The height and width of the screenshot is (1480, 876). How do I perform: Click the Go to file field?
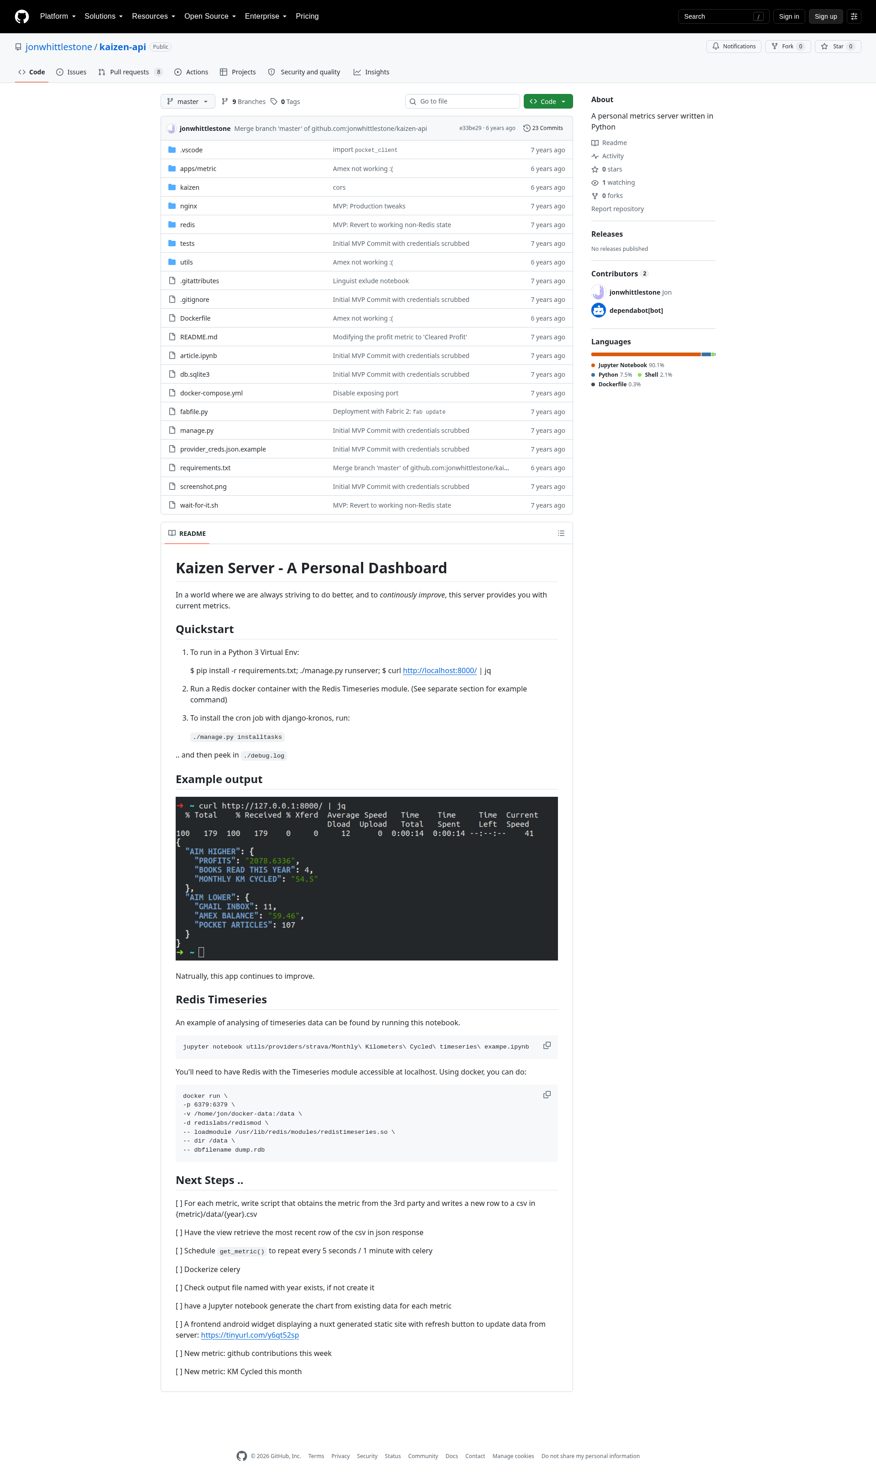coord(462,102)
